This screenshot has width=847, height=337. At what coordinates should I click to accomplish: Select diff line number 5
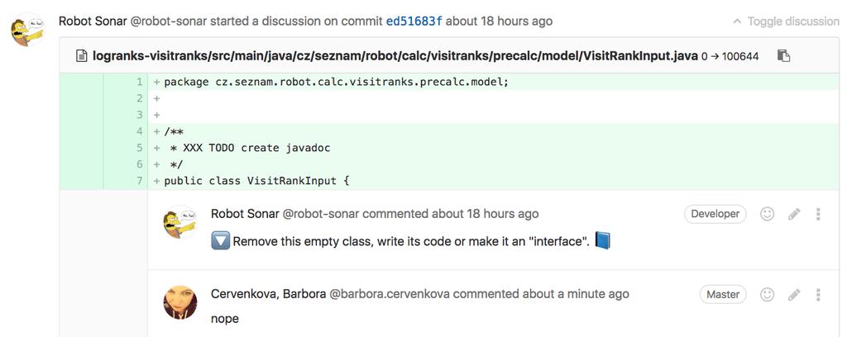tap(139, 148)
